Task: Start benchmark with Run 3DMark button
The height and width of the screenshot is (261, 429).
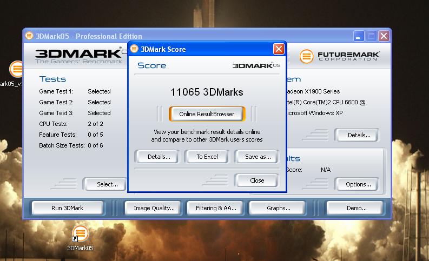Action: pyautogui.click(x=67, y=208)
